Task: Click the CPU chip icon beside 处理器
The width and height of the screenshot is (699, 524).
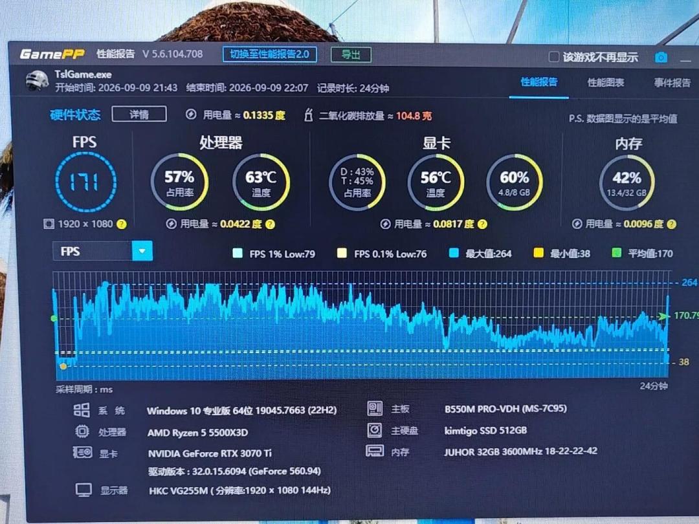Action: [x=82, y=431]
